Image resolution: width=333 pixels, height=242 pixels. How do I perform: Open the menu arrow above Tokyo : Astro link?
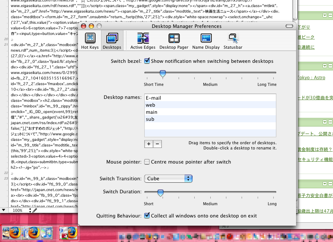[325, 66]
